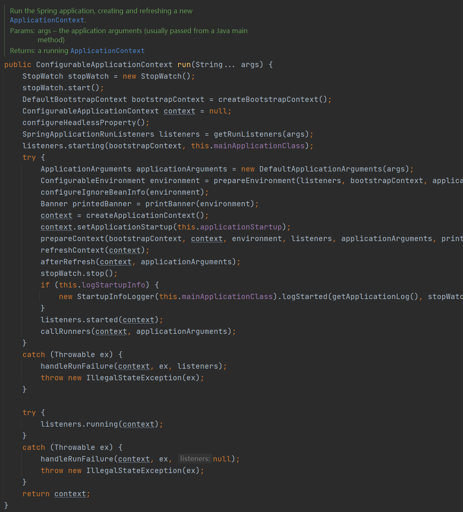Click the 'return' keyword
Screen dimensions: 463x512
click(36, 494)
